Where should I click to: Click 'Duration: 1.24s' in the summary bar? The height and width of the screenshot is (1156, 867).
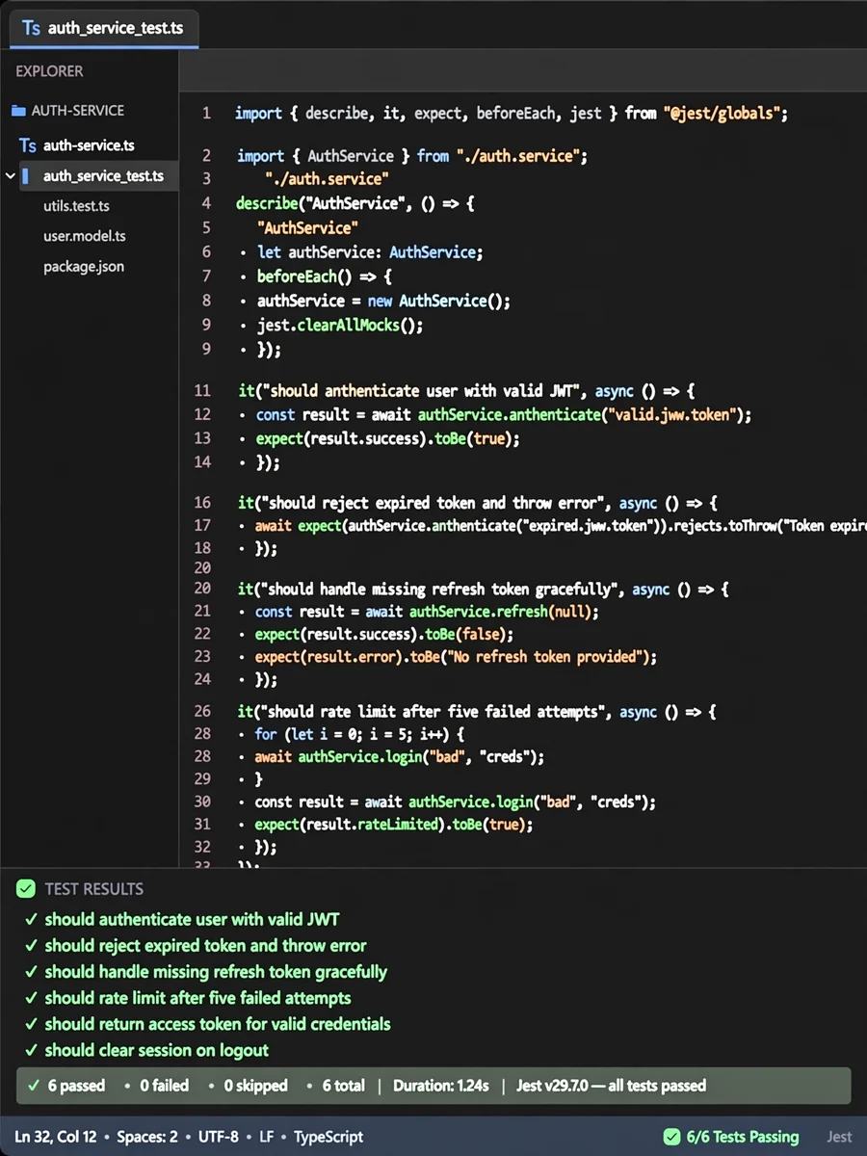click(x=439, y=1086)
